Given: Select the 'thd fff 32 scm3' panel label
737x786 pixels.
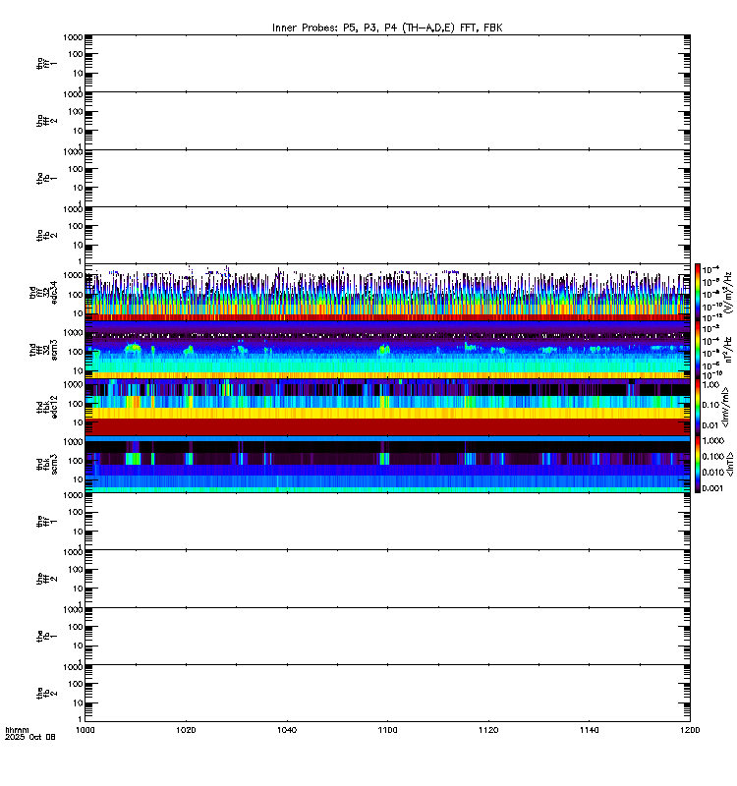Looking at the screenshot, I should 43,350.
